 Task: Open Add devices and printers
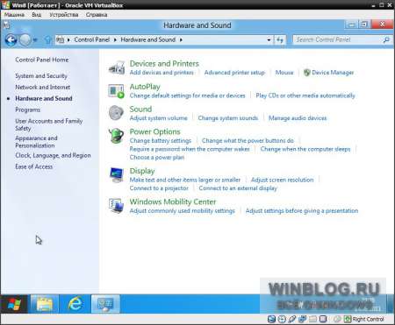click(162, 73)
